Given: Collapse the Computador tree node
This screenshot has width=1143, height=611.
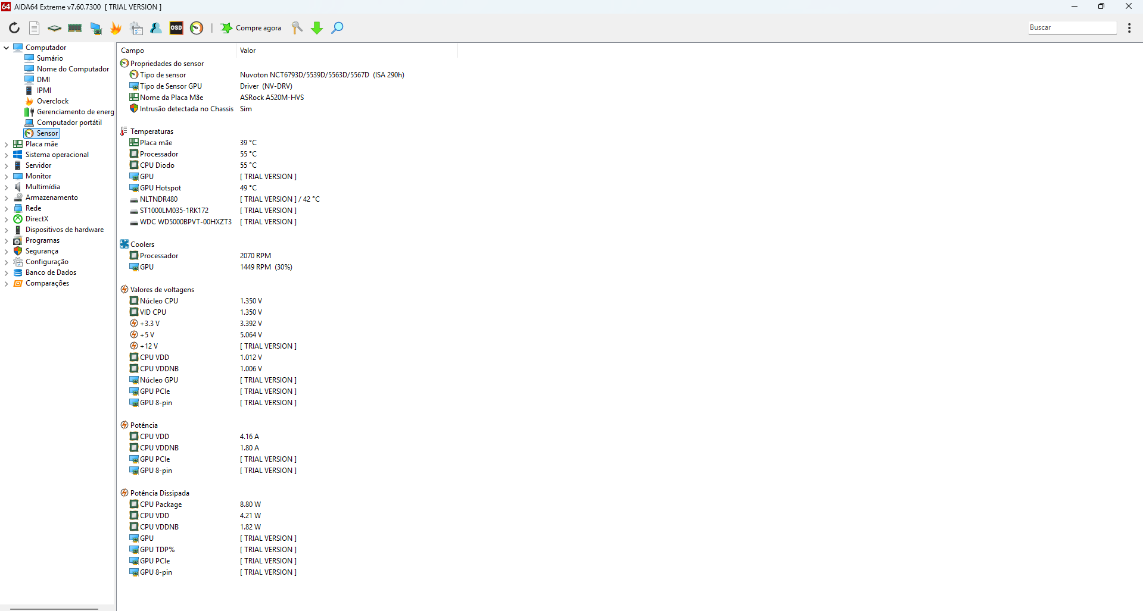Looking at the screenshot, I should (6, 48).
